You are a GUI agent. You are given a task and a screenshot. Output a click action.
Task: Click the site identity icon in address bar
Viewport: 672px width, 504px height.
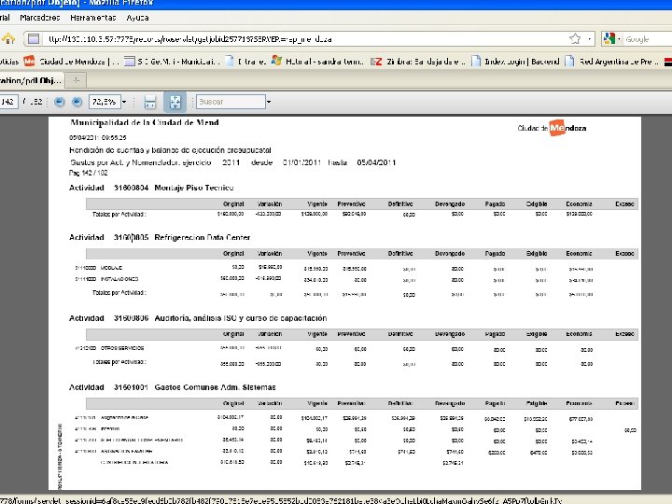[34, 39]
